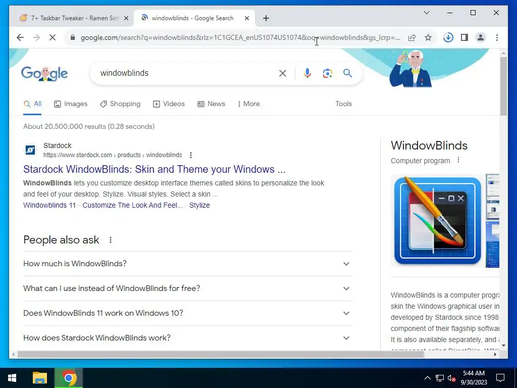Share this page via the share icon
Screen dimensions: 517x388
tap(412, 37)
